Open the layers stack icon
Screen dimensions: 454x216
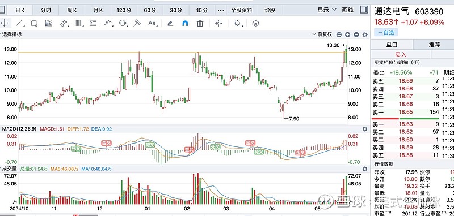click(x=255, y=23)
